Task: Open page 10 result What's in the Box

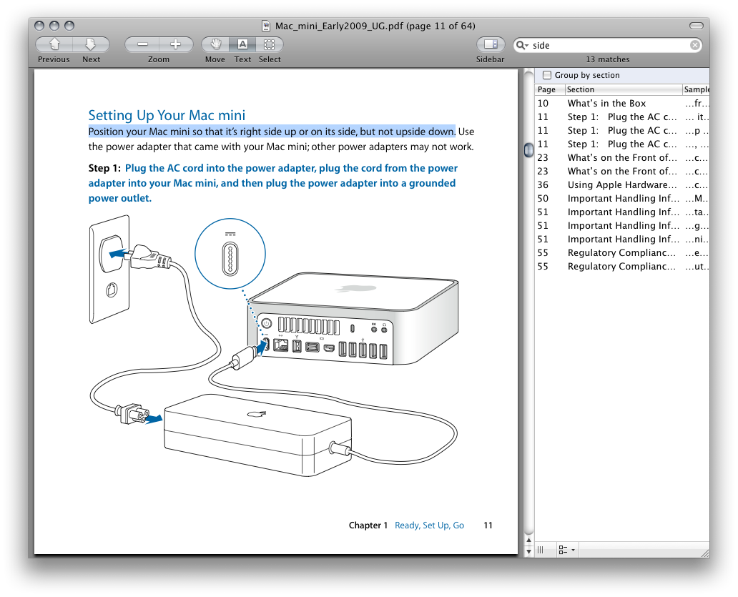Action: pos(622,103)
